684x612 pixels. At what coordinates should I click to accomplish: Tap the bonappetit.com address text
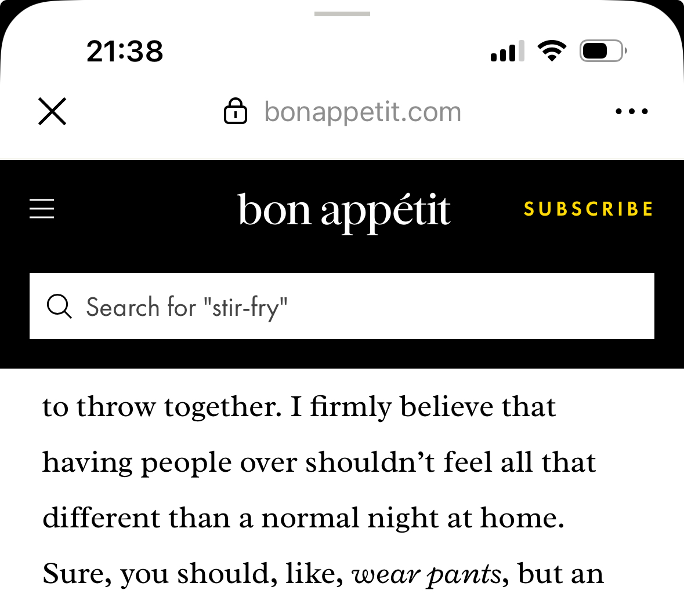point(363,112)
